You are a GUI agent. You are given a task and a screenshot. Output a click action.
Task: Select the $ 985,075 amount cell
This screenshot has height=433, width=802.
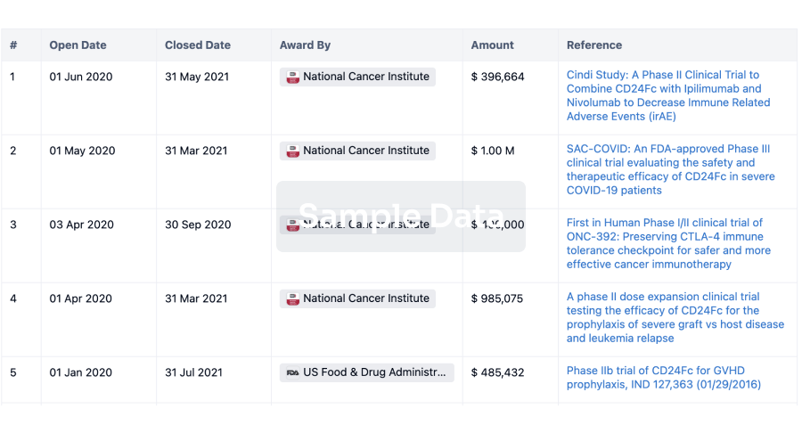(x=498, y=299)
